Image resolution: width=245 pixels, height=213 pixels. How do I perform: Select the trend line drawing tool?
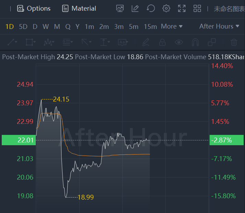[x=12, y=42]
